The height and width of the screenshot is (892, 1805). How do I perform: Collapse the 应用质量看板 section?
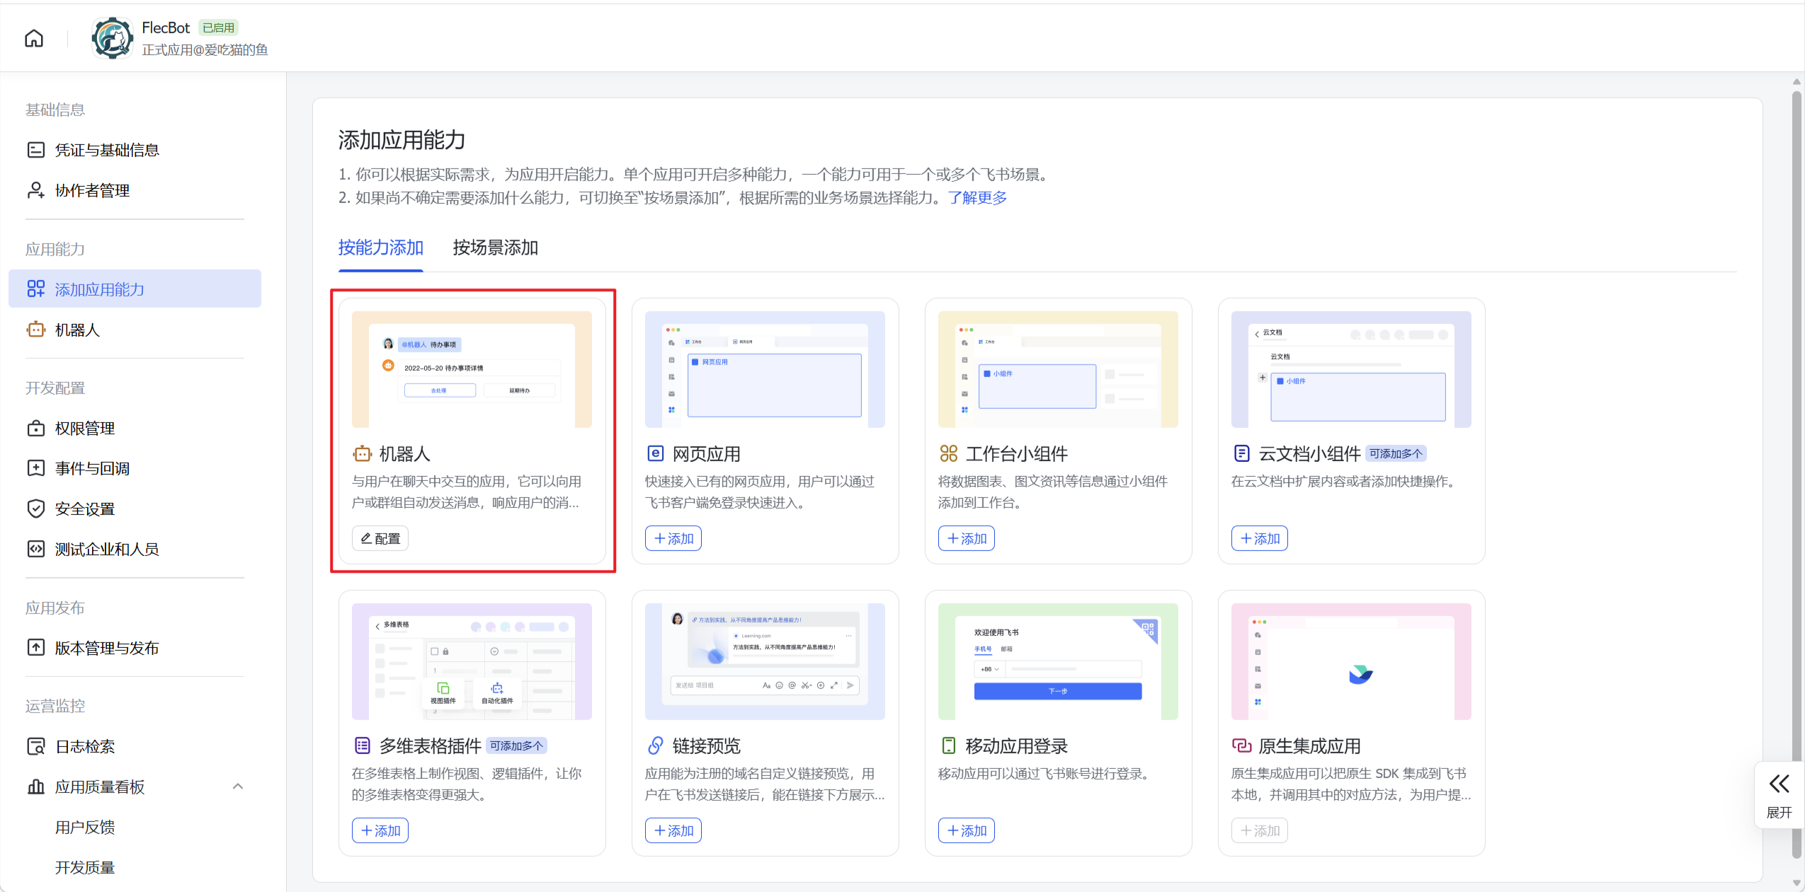[238, 787]
